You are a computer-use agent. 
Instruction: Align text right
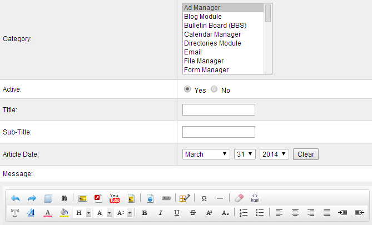(311, 213)
